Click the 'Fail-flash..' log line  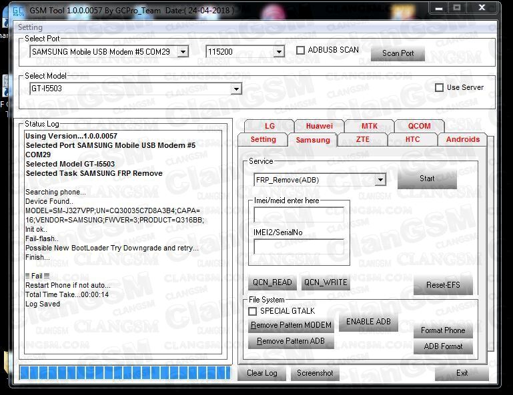[42, 239]
